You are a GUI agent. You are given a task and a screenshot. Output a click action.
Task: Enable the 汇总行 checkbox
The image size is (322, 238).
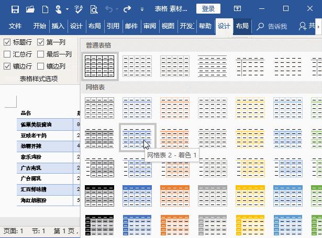pos(7,54)
